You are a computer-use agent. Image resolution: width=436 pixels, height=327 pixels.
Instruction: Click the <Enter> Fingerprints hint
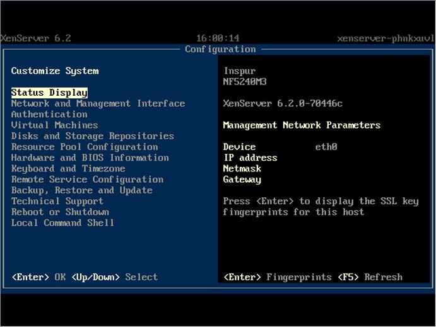[277, 277]
